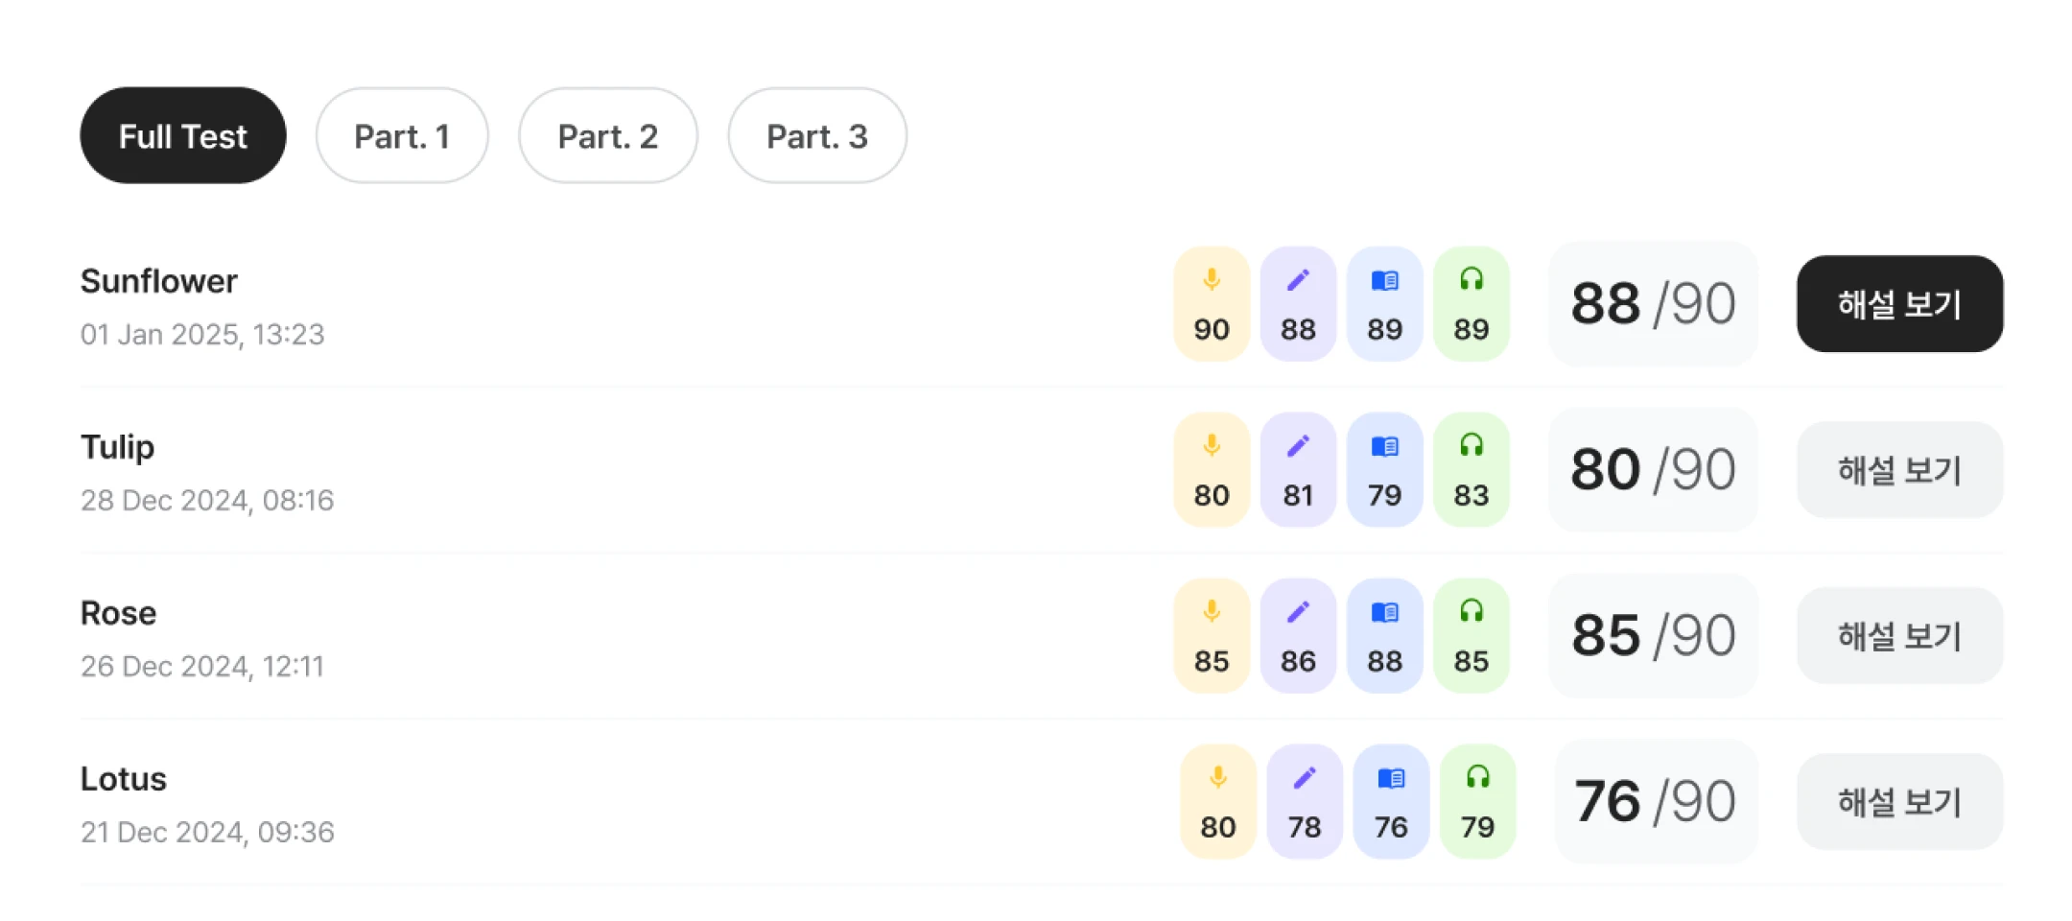
Task: Open 해설 보기 for Lotus test
Action: pos(1899,802)
